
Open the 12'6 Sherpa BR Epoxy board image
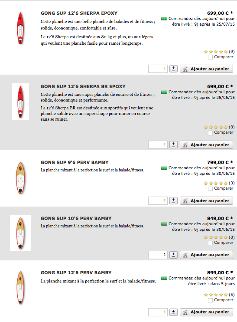[20, 102]
